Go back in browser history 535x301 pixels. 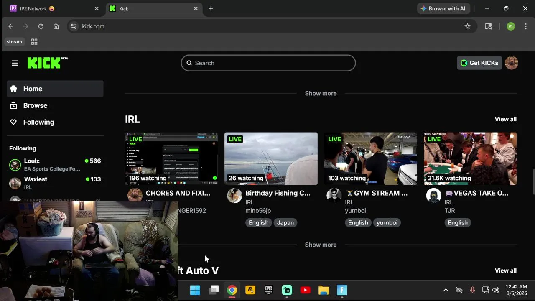(x=11, y=26)
